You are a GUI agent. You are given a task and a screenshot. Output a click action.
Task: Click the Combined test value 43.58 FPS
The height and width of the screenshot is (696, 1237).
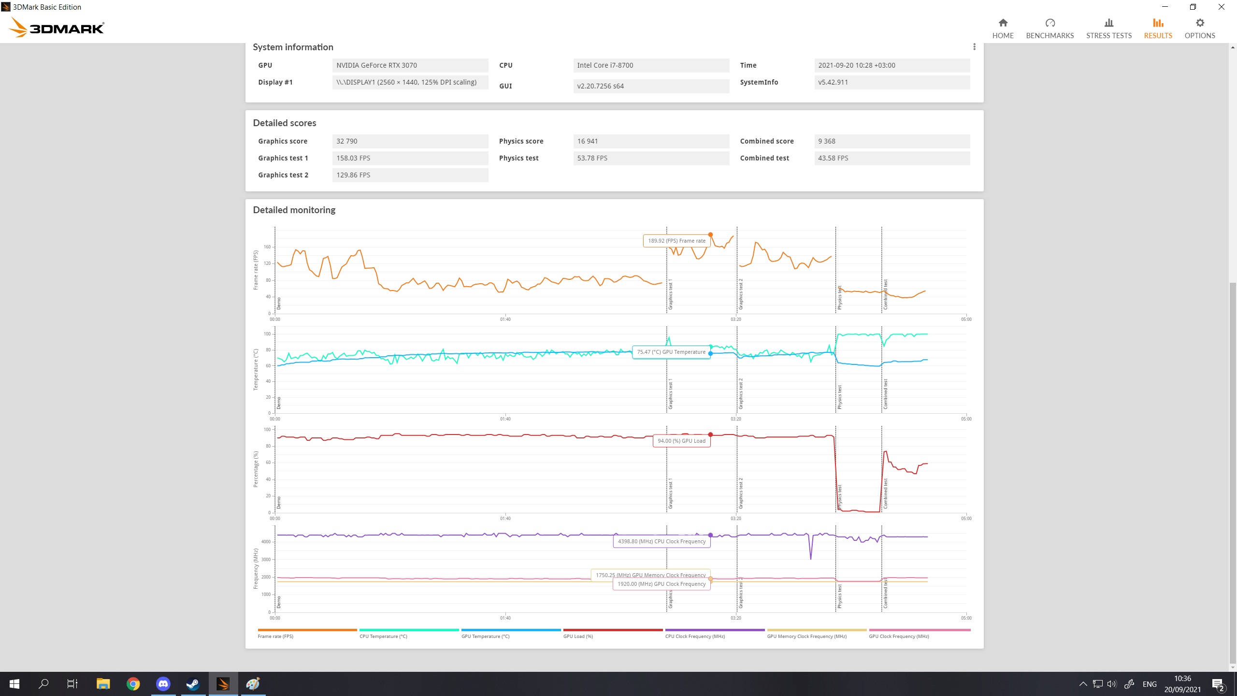coord(892,158)
